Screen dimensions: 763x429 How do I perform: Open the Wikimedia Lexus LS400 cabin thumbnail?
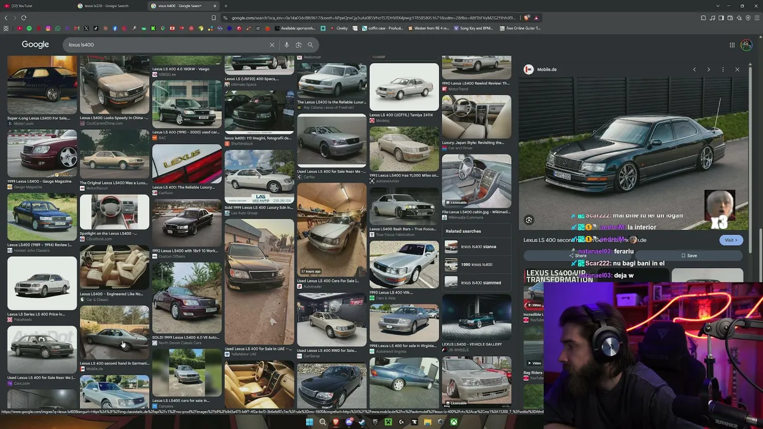(476, 181)
